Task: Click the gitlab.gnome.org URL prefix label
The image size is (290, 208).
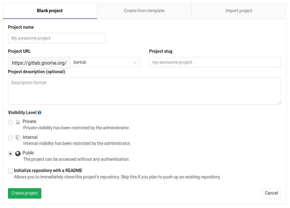Action: coord(39,63)
